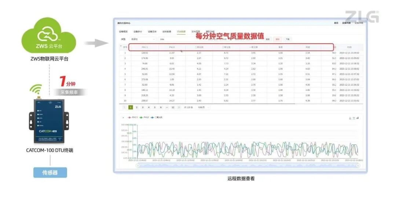Switch chart to line view icon
The height and width of the screenshot is (202, 396).
[x=353, y=118]
